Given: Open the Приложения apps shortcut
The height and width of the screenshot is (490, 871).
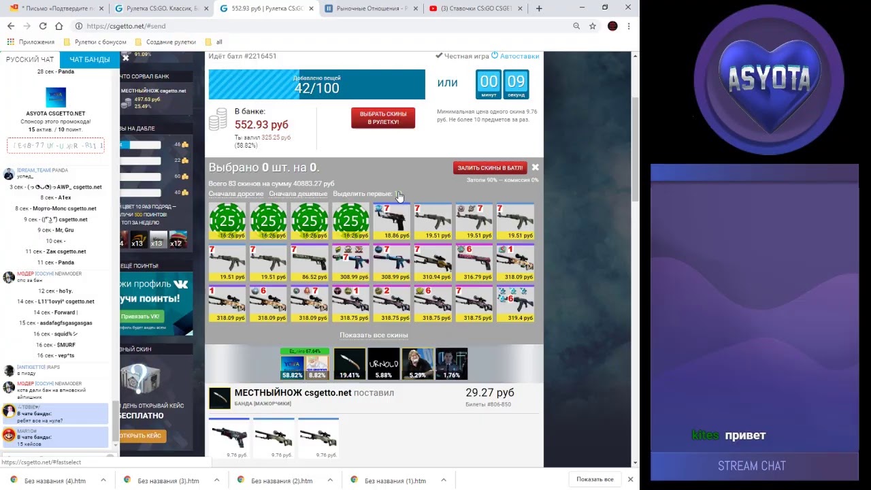Looking at the screenshot, I should coord(31,42).
